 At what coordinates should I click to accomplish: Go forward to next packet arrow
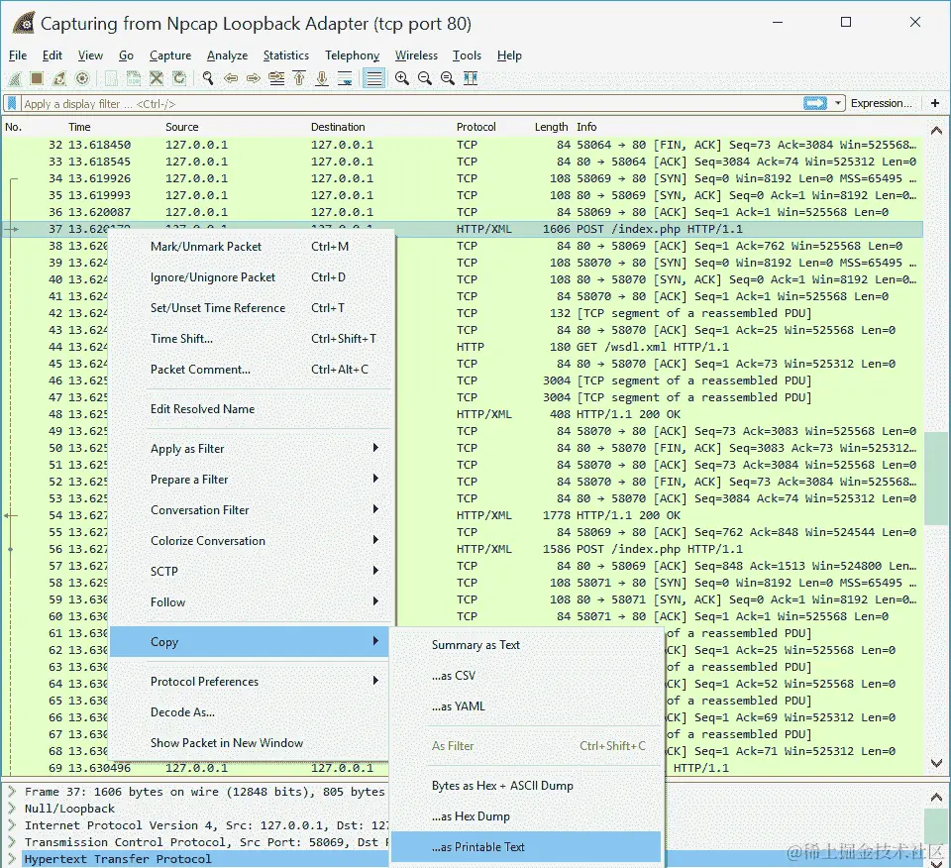pyautogui.click(x=254, y=78)
